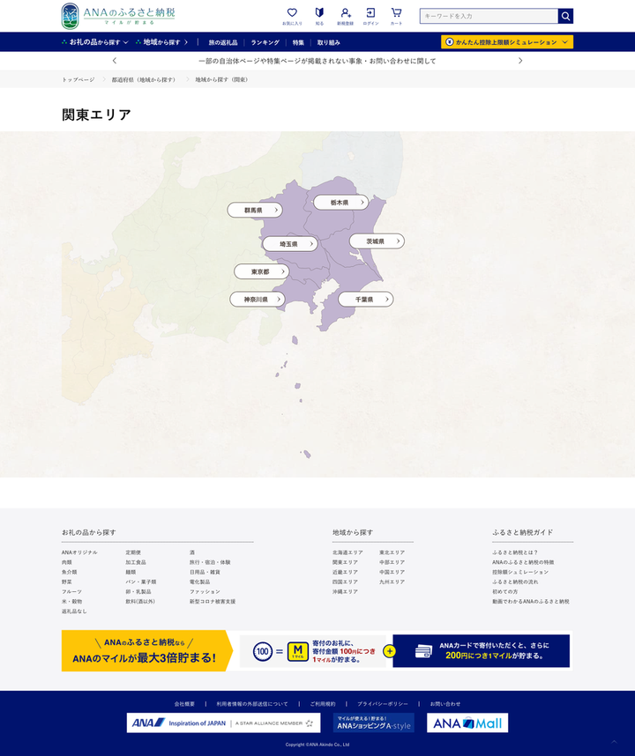Show next announcement with right arrow
The width and height of the screenshot is (635, 756).
click(x=520, y=61)
